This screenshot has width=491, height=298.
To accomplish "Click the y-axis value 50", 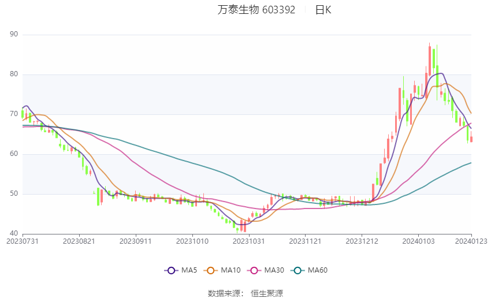I will click(x=14, y=193).
